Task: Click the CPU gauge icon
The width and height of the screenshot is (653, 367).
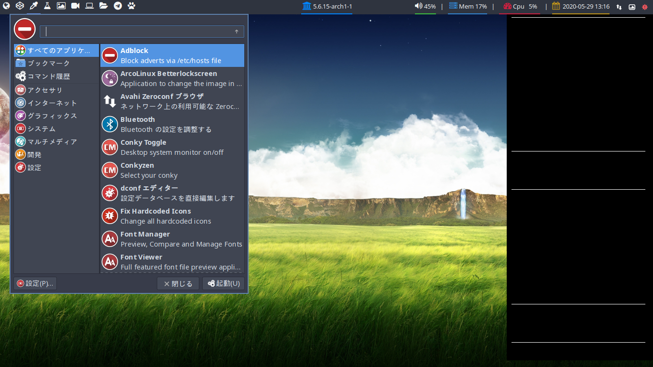Action: (507, 7)
